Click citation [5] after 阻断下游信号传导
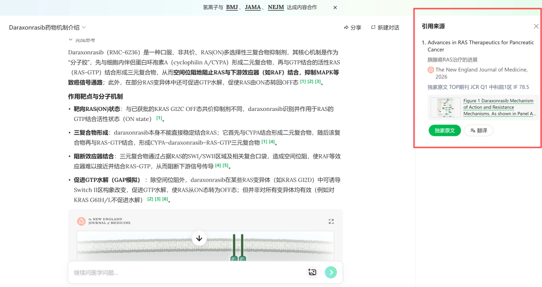The image size is (542, 287). click(x=225, y=166)
